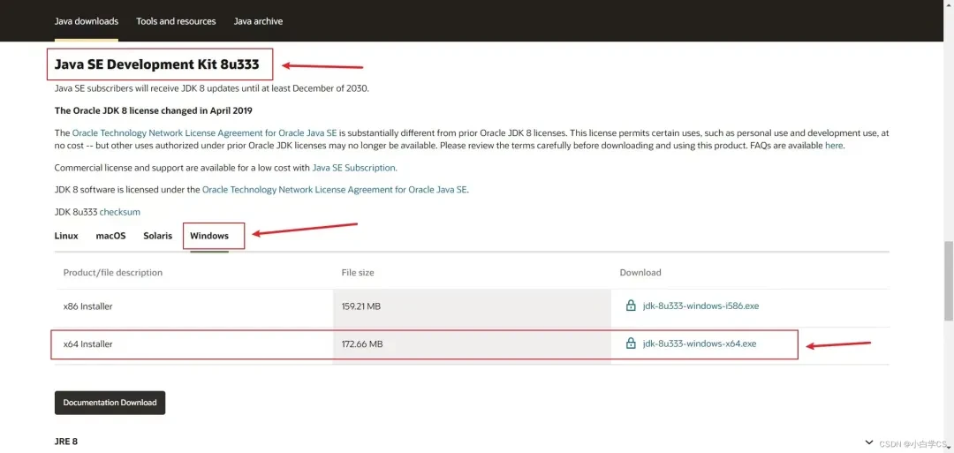Open the JDK 8u333 checksum link

click(120, 212)
